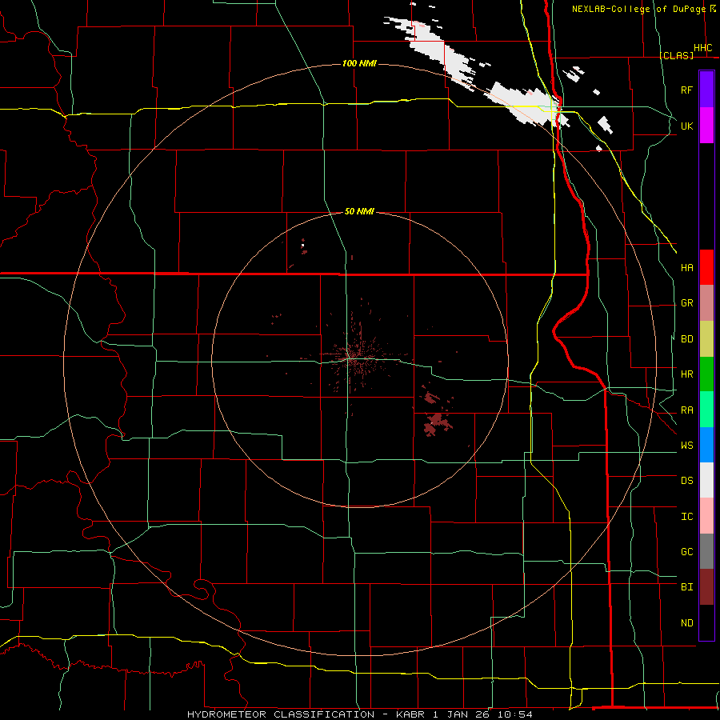Click the 100 NMI range ring label

coord(359,63)
